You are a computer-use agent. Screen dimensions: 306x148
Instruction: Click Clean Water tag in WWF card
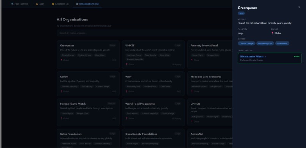[x=165, y=87]
